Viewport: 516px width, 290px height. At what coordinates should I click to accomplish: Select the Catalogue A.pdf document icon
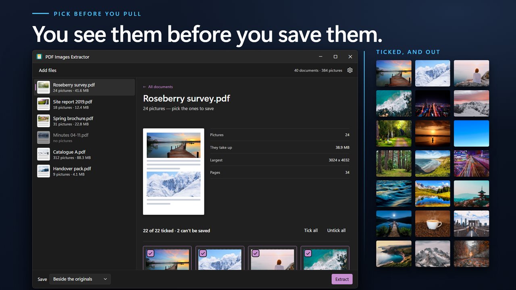(x=44, y=154)
